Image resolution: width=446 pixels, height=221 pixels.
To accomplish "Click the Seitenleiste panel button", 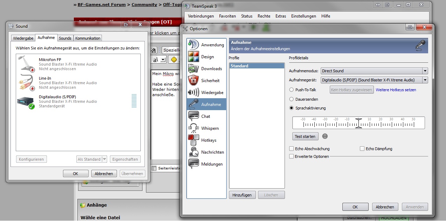I will 166,168.
